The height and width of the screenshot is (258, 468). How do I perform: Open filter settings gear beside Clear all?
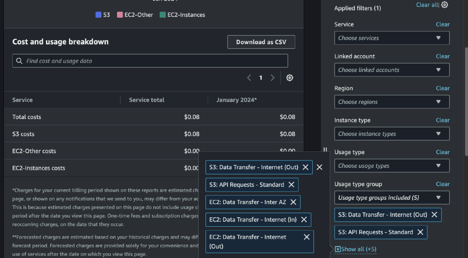click(x=445, y=5)
